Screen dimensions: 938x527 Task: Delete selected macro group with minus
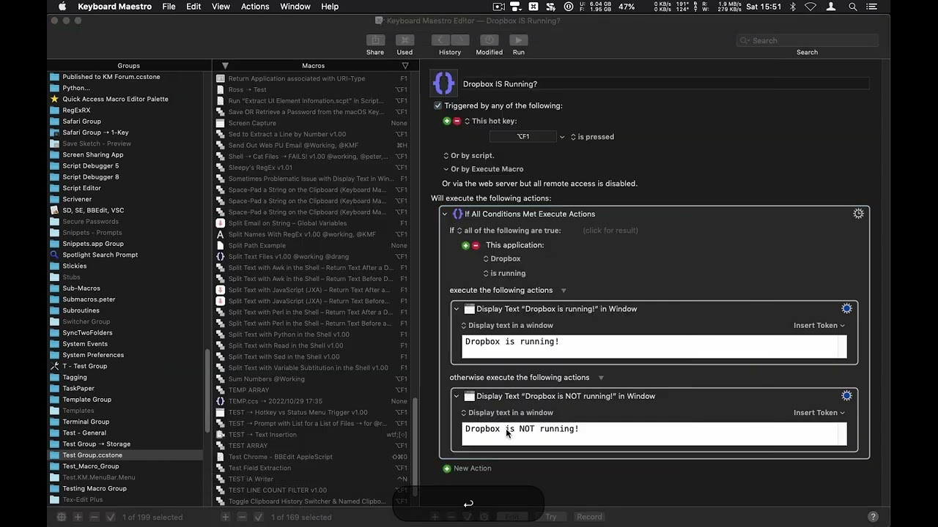click(95, 517)
